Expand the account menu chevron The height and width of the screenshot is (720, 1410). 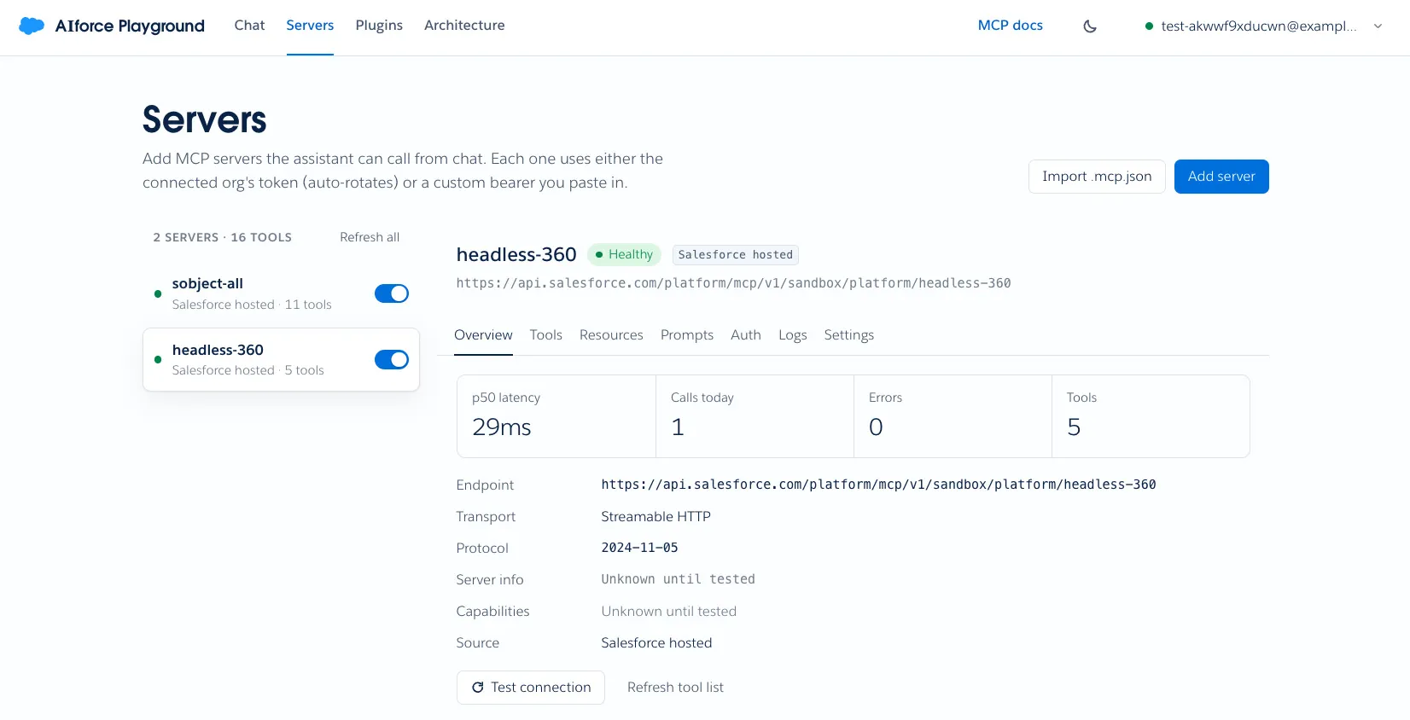click(x=1378, y=26)
